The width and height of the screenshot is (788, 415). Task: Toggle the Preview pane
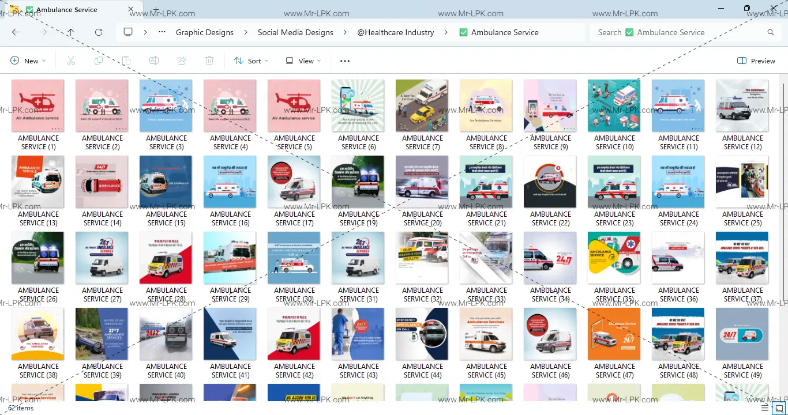756,61
